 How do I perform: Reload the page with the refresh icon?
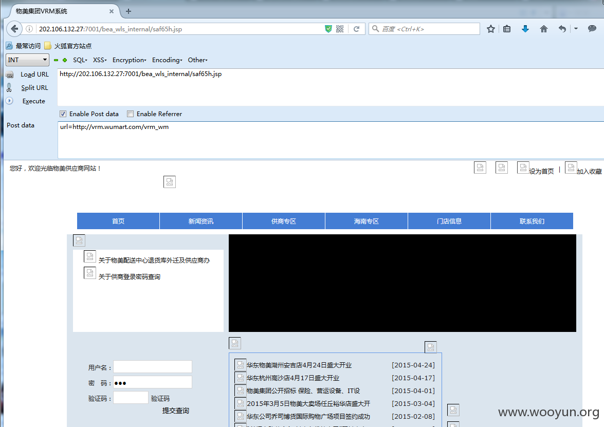click(357, 29)
